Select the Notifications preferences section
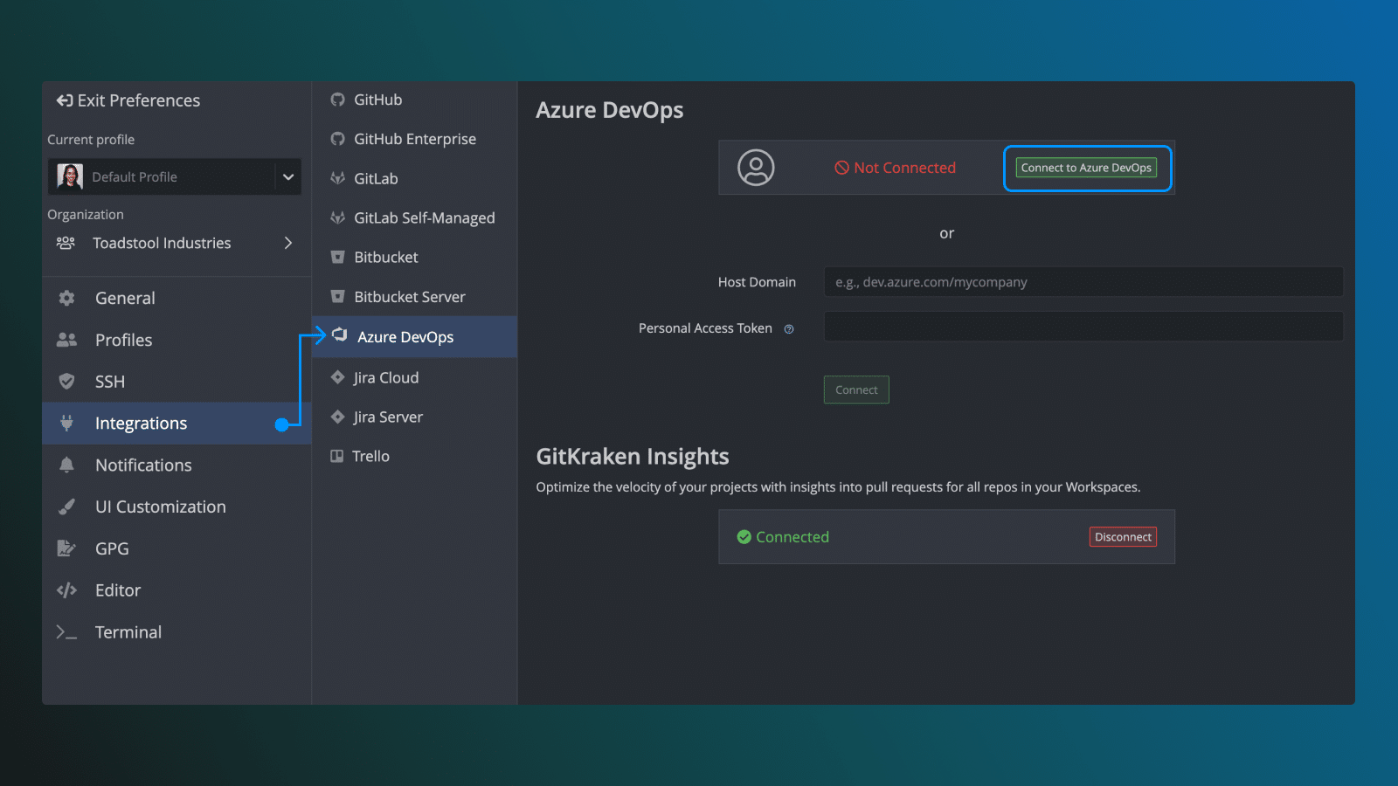The width and height of the screenshot is (1398, 786). [x=176, y=465]
